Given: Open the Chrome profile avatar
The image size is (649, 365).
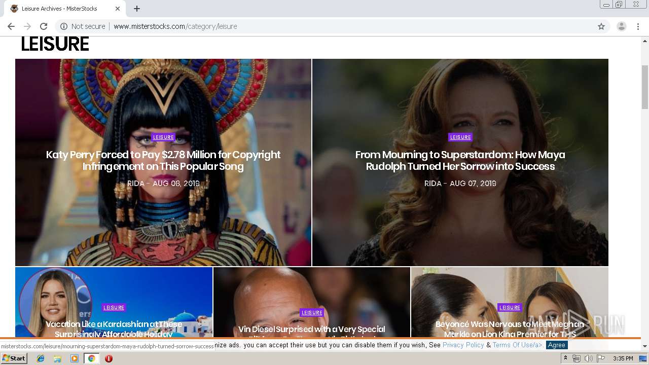Looking at the screenshot, I should [622, 26].
